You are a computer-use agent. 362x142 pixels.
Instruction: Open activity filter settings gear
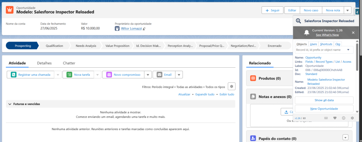(x=232, y=86)
